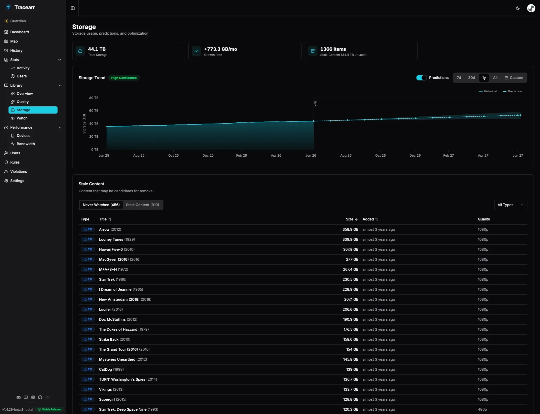Select the 7d time range
Image resolution: width=540 pixels, height=414 pixels.
tap(459, 78)
